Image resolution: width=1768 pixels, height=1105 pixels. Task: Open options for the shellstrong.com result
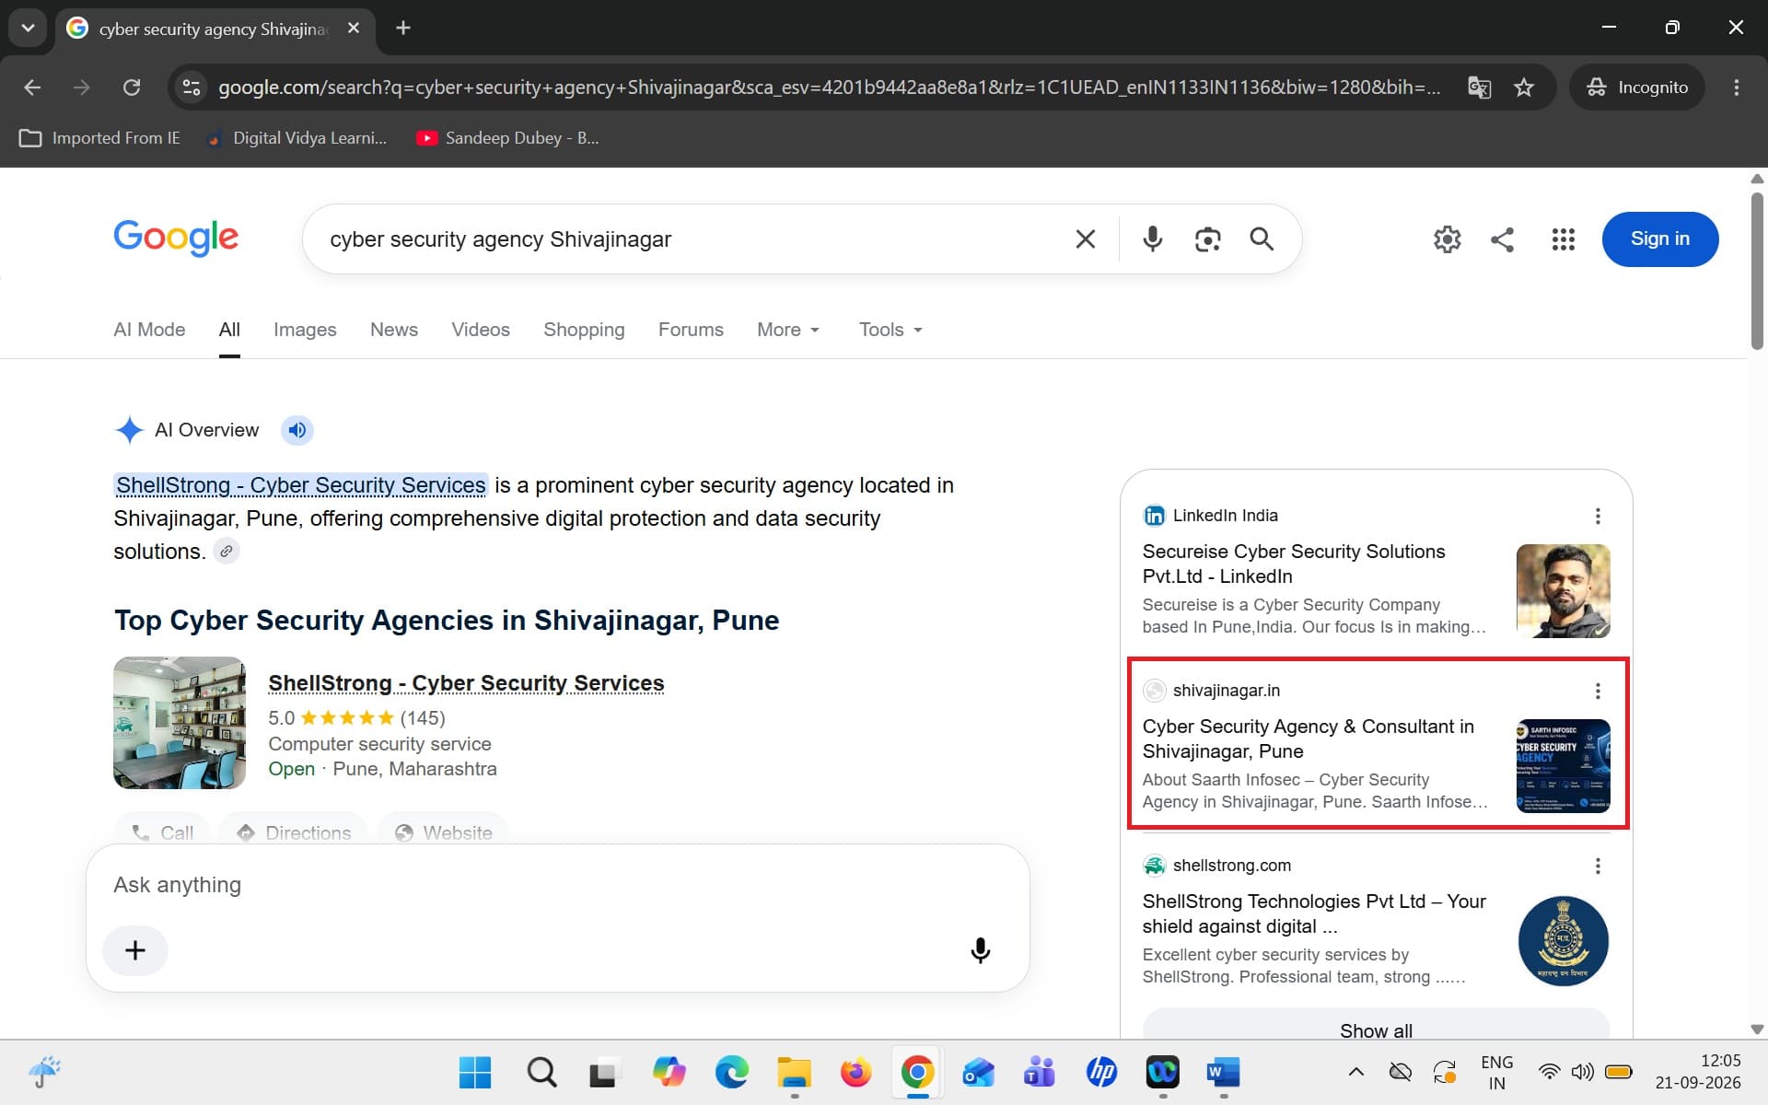1598,866
